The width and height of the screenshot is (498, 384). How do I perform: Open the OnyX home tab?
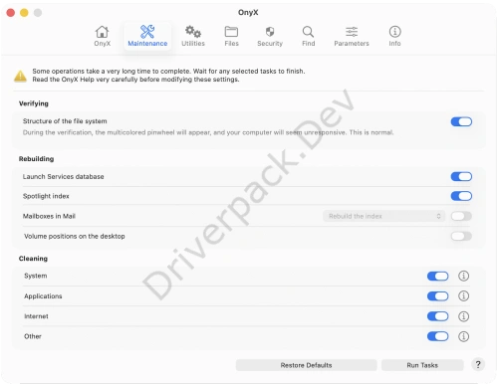[x=102, y=36]
